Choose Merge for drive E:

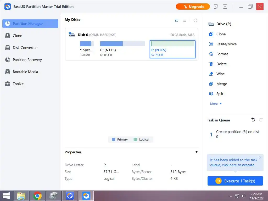(x=218, y=84)
